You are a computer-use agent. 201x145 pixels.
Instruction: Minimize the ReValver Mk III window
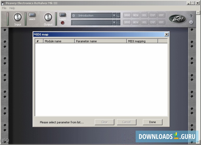(x=188, y=3)
